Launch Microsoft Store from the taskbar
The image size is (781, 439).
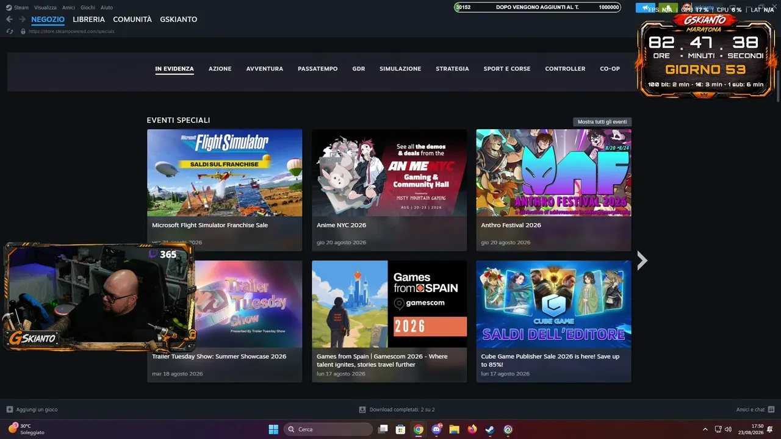pos(400,429)
